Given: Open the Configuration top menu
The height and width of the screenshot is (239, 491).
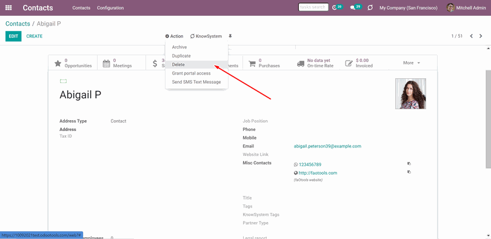Looking at the screenshot, I should tap(110, 8).
